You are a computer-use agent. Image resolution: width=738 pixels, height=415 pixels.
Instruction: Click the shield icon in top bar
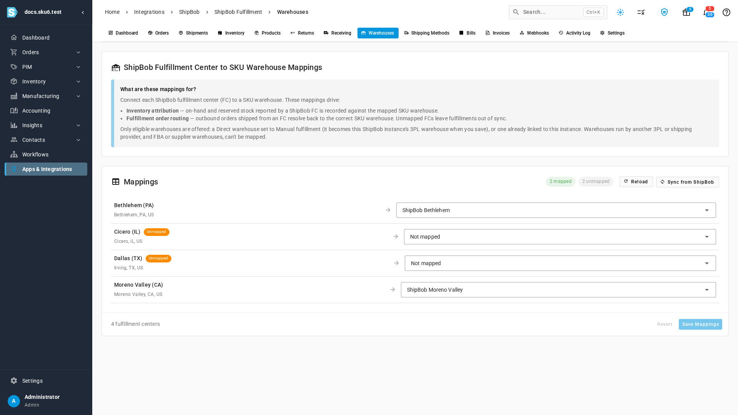click(x=664, y=12)
